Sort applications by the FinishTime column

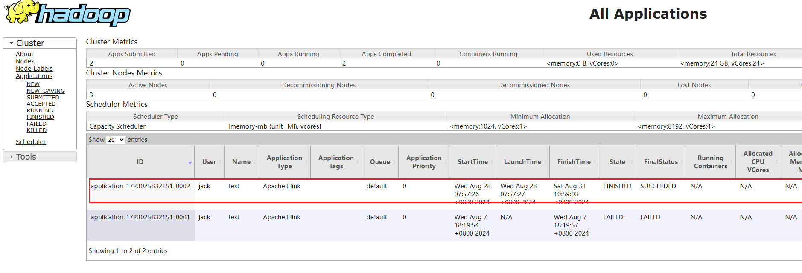click(574, 162)
